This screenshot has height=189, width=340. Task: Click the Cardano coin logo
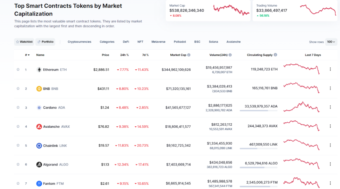(39, 107)
